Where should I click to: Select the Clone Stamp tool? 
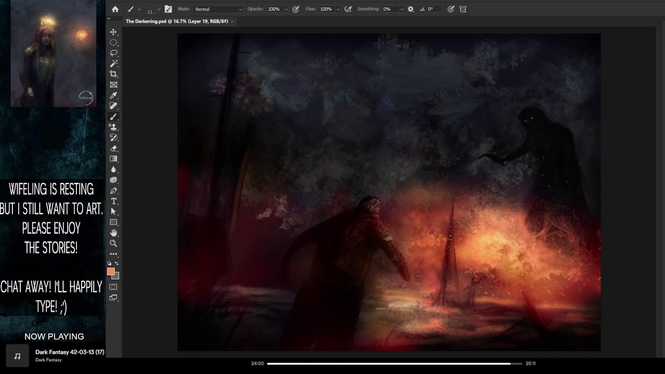pos(113,127)
